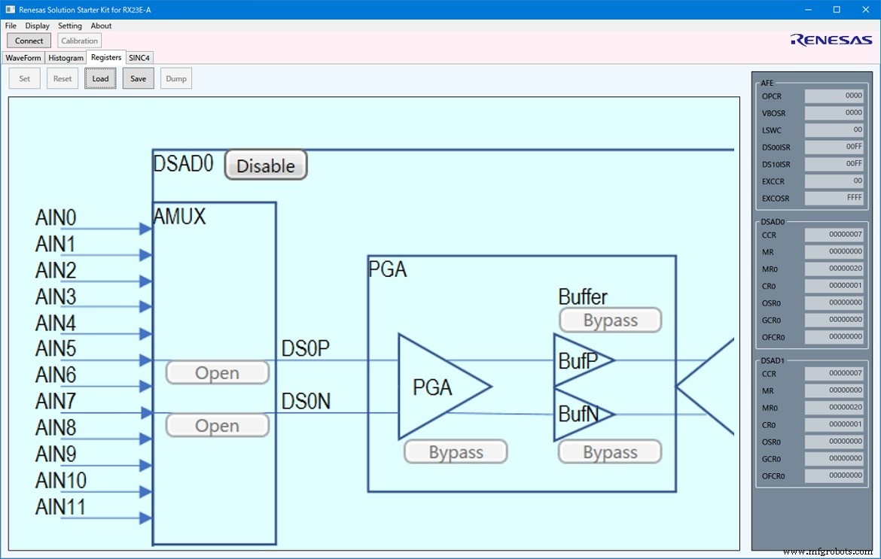This screenshot has width=881, height=559.
Task: Click the Connect button
Action: [x=28, y=40]
